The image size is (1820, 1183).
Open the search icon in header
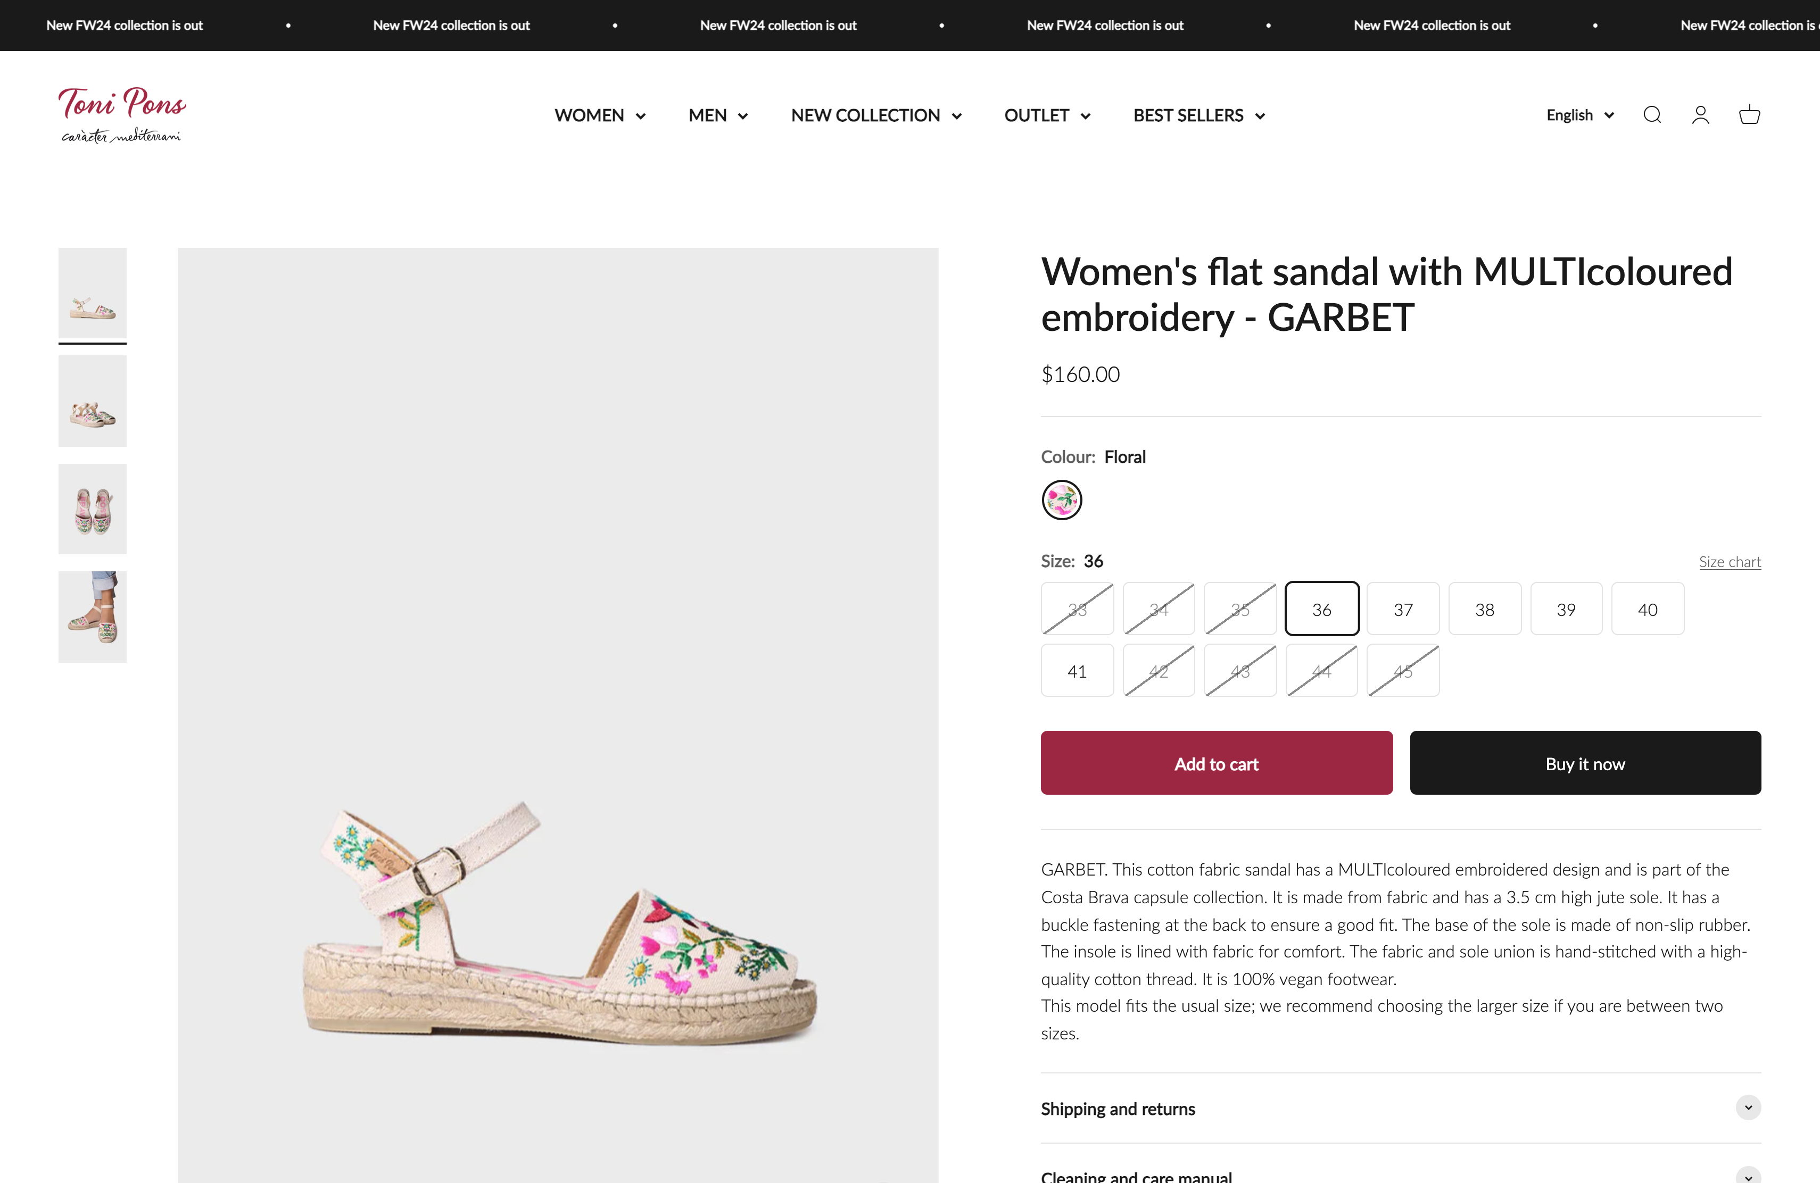point(1652,115)
